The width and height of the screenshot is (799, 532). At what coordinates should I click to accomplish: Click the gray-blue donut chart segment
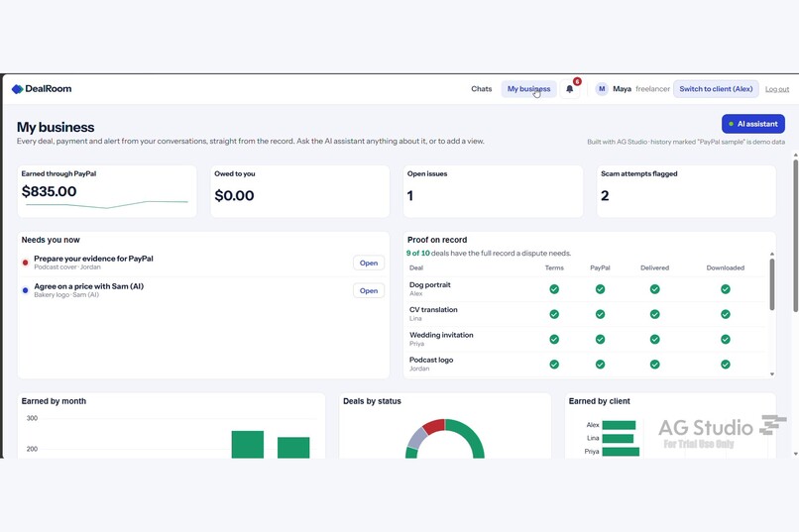[x=416, y=438]
